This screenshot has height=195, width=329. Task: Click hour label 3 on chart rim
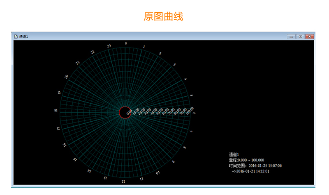pos(174,64)
